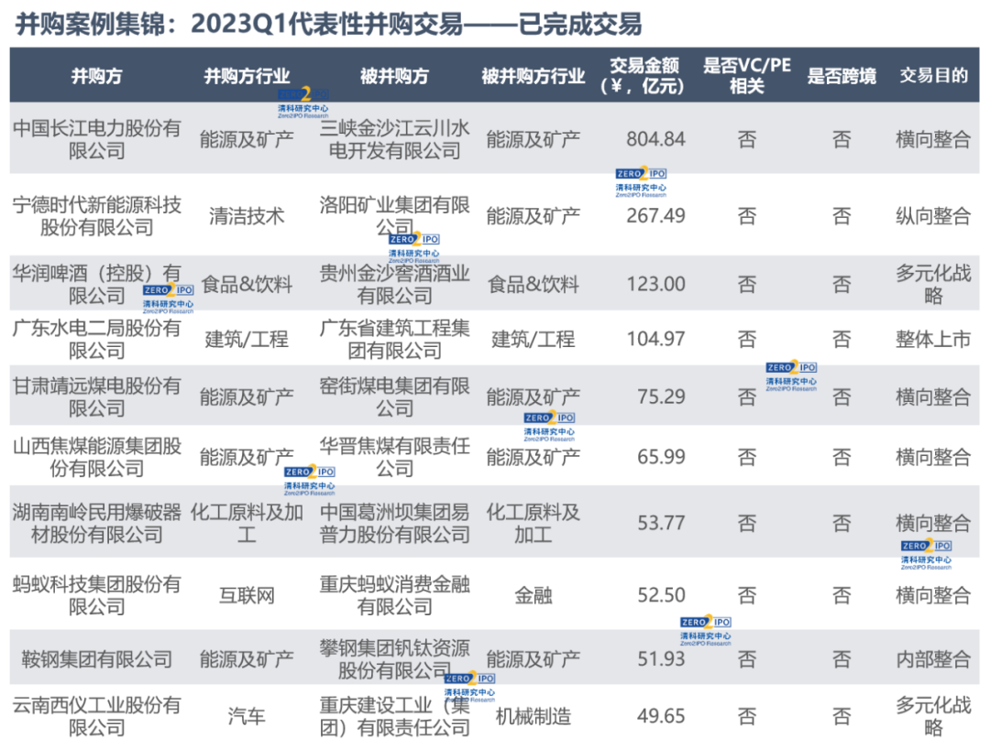Select acquirer "甘肃靖远煤电股份有限公司"
This screenshot has width=990, height=749.
[96, 397]
